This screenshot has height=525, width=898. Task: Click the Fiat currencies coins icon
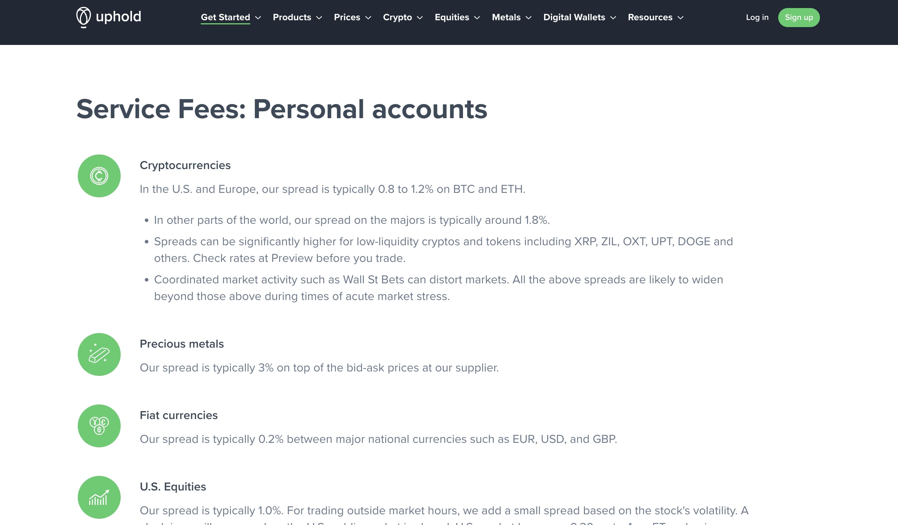coord(99,426)
